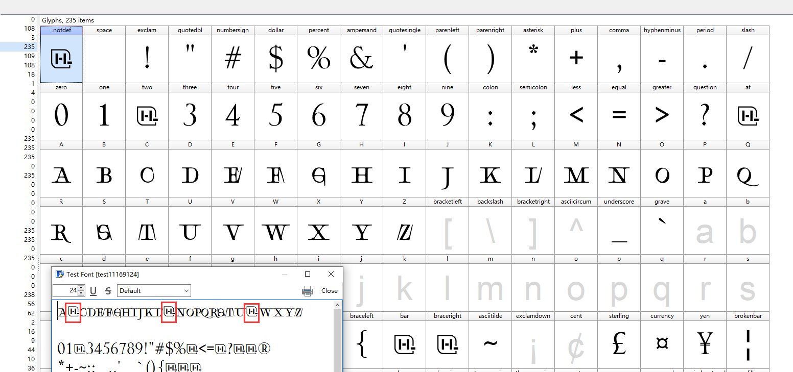Select the lowercase s glyph cell

pyautogui.click(x=748, y=283)
